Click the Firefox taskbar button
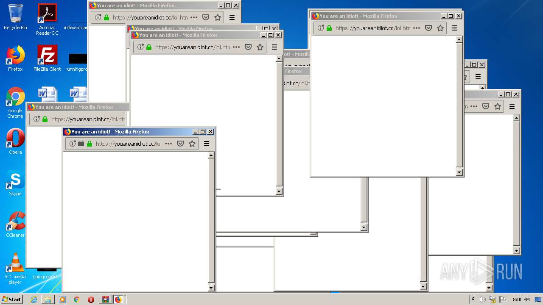The width and height of the screenshot is (543, 305). tap(118, 299)
